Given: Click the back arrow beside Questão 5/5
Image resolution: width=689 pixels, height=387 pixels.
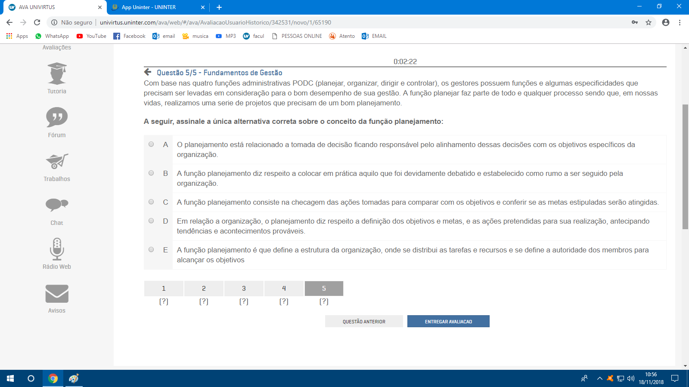Looking at the screenshot, I should click(148, 72).
